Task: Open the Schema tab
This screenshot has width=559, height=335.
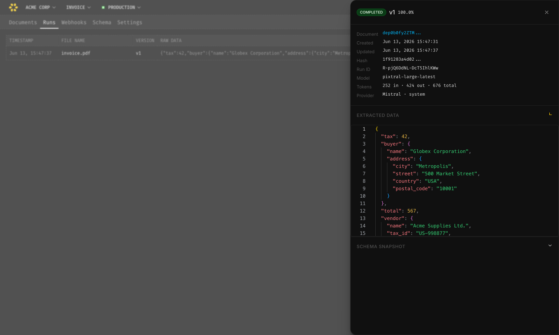Action: 102,22
